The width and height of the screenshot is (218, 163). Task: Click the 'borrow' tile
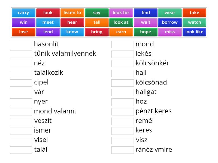pyautogui.click(x=170, y=22)
